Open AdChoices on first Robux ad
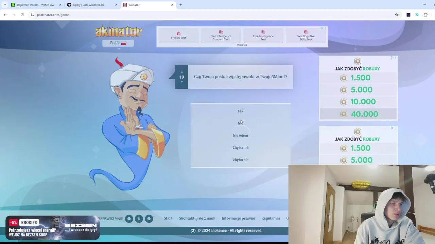435x244 pixels. click(x=392, y=58)
